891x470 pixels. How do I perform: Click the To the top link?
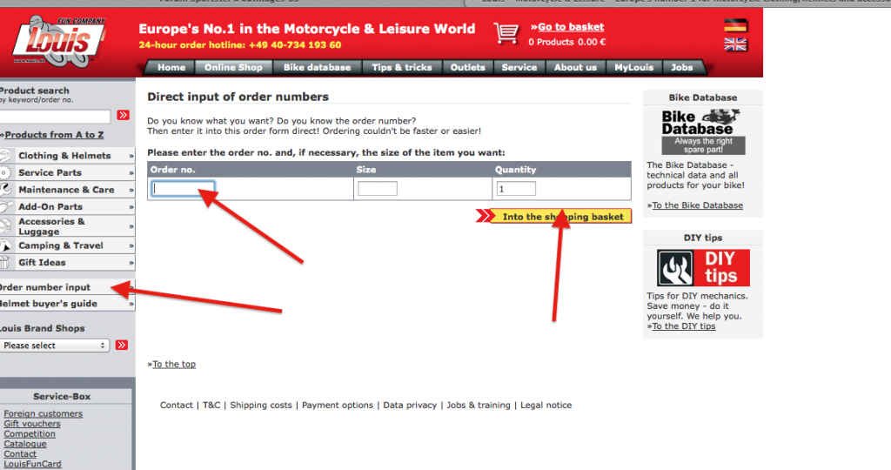click(x=174, y=365)
